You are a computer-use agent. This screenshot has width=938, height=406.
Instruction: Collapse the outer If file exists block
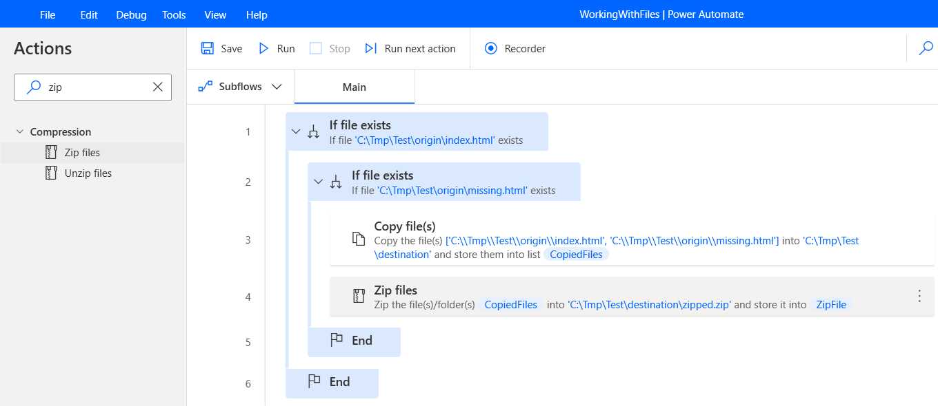point(296,131)
